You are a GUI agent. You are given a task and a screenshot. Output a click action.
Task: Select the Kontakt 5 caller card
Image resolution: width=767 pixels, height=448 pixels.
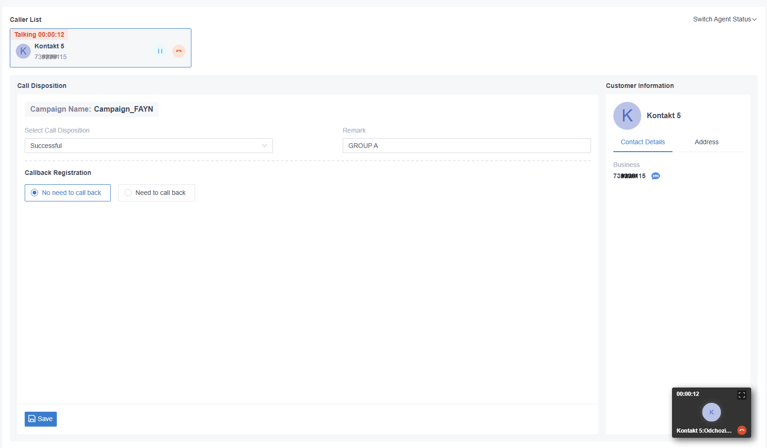click(x=101, y=48)
